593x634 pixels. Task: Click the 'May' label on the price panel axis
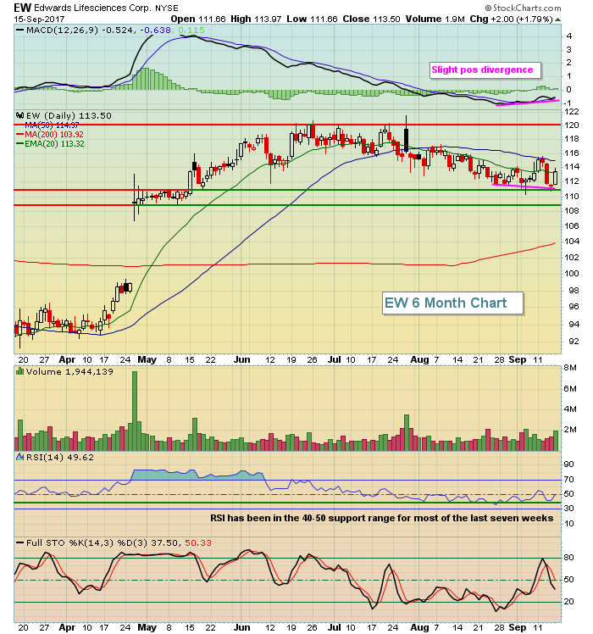click(x=147, y=360)
